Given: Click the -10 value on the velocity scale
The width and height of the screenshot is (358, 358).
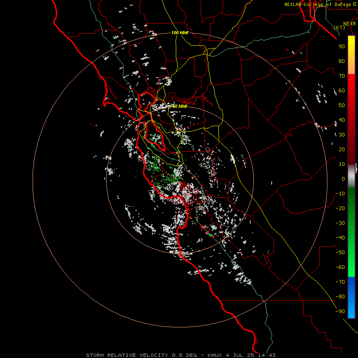Looking at the screenshot, I should (x=340, y=194).
